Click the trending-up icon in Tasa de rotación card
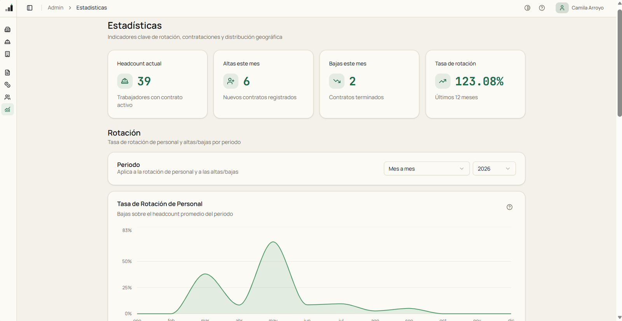 pyautogui.click(x=443, y=81)
